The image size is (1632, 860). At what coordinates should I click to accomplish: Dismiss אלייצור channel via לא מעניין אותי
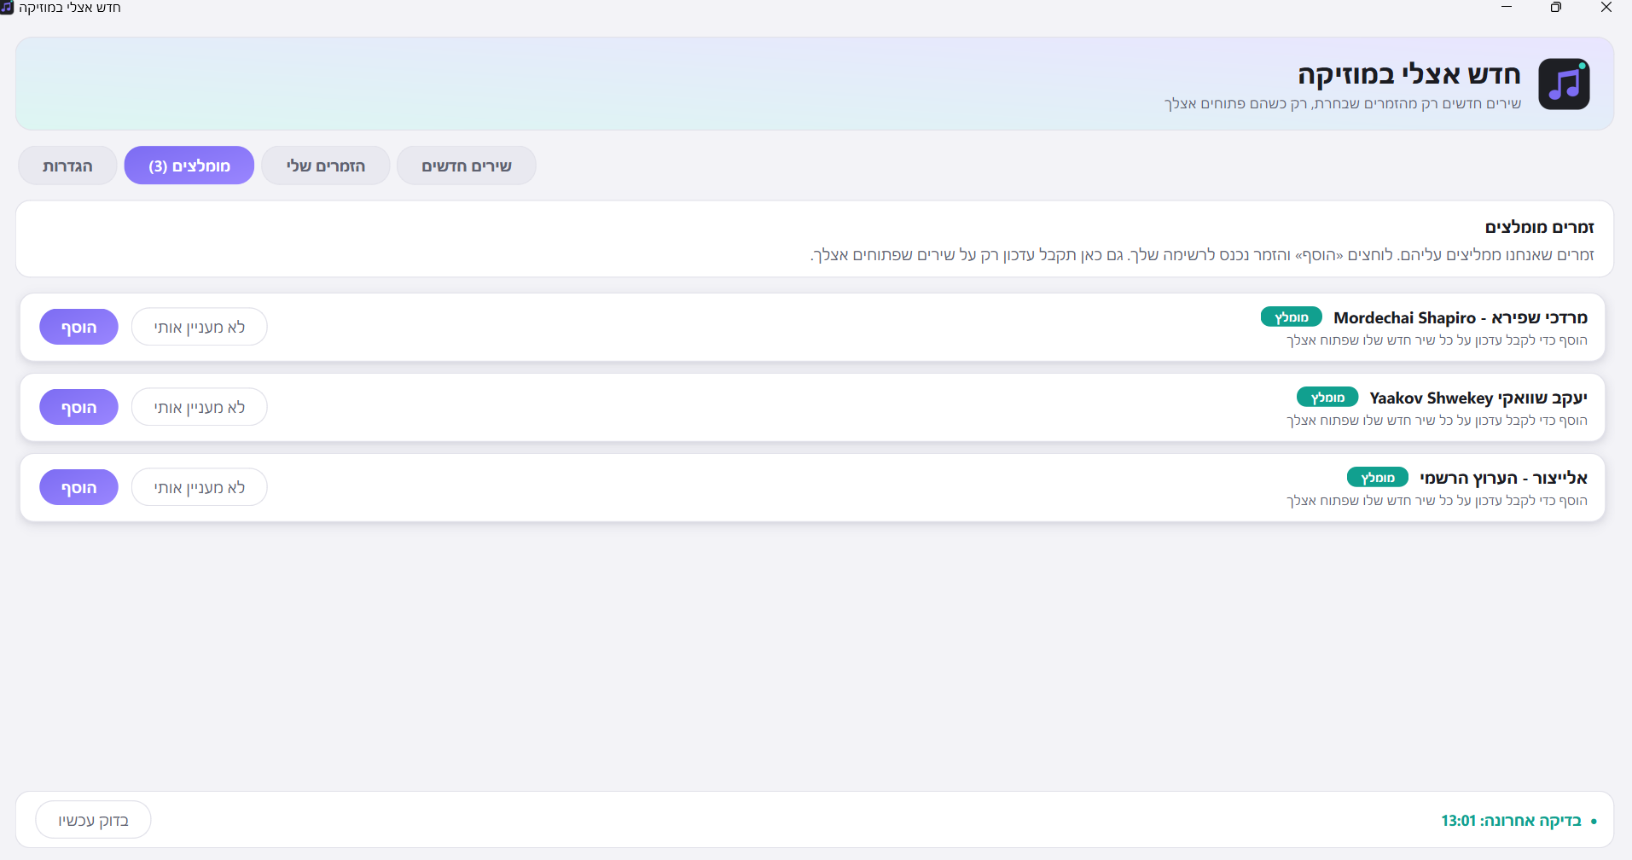(200, 487)
